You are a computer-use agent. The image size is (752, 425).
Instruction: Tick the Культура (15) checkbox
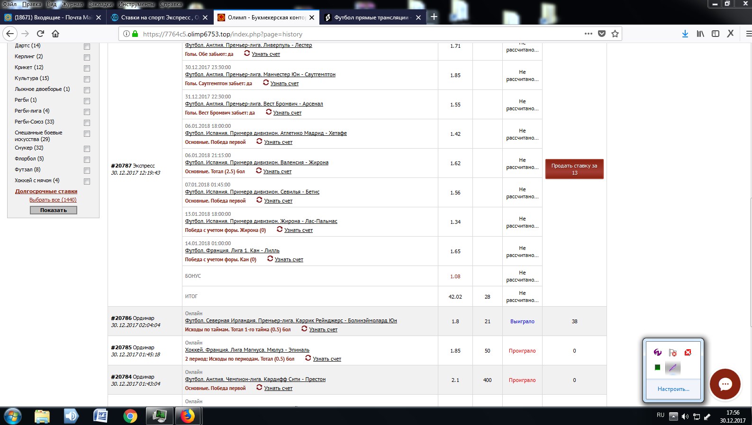pos(87,79)
